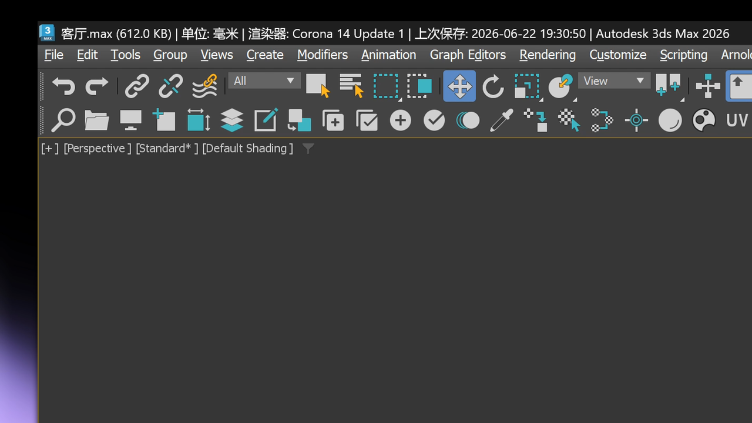Viewport: 752px width, 423px height.
Task: Open the [Standard*] viewport quality menu
Action: click(x=167, y=149)
